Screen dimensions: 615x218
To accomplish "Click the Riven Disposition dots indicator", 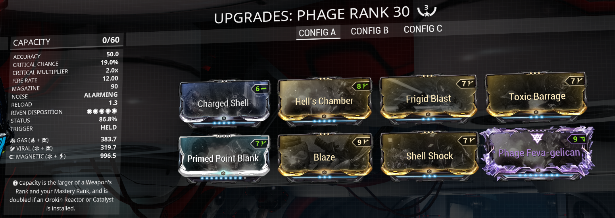I will [102, 111].
